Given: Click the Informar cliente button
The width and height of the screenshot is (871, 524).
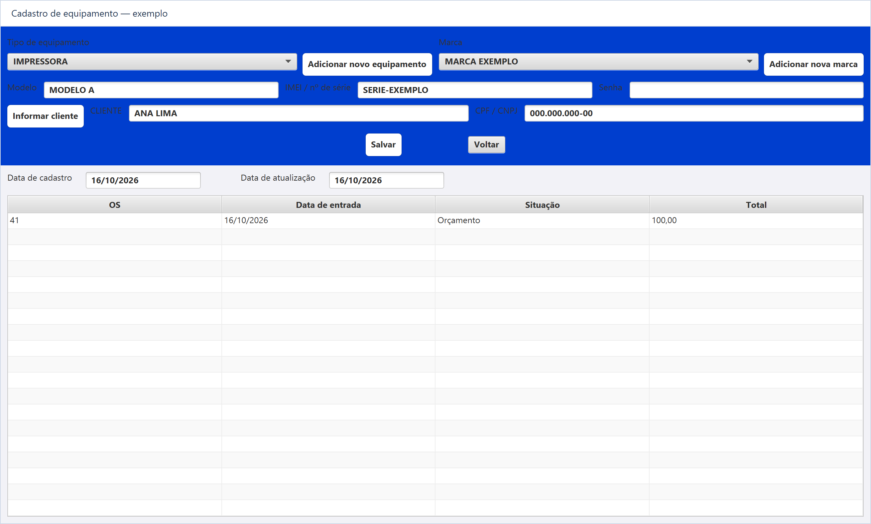Looking at the screenshot, I should point(45,116).
